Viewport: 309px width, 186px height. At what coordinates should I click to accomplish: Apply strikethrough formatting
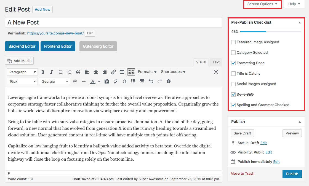tap(75, 81)
